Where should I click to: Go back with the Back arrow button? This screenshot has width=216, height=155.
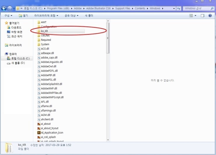pyautogui.click(x=4, y=8)
